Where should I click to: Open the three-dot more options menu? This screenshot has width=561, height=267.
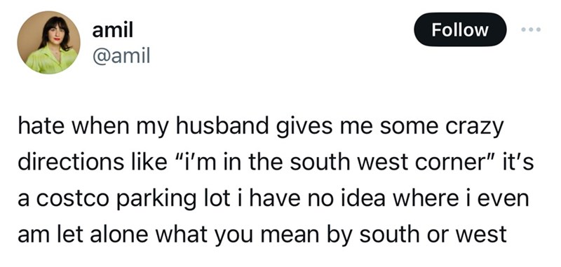(531, 29)
